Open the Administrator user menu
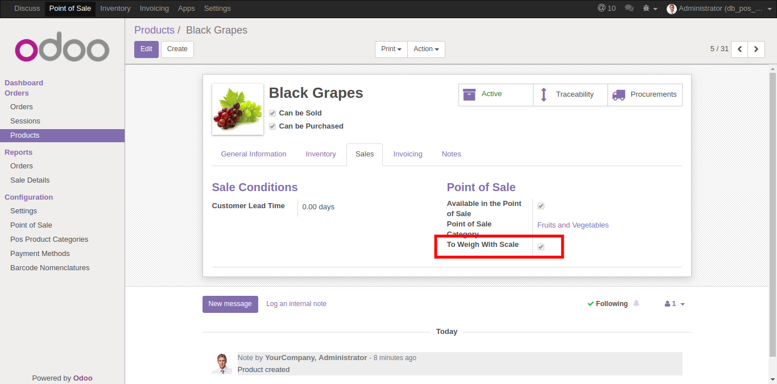Viewport: 777px width, 384px height. [721, 9]
